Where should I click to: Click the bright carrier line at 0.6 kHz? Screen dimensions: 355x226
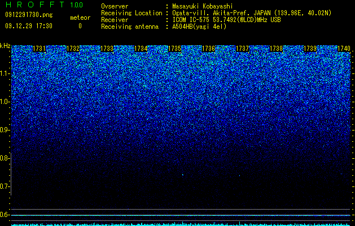[x=181, y=215]
